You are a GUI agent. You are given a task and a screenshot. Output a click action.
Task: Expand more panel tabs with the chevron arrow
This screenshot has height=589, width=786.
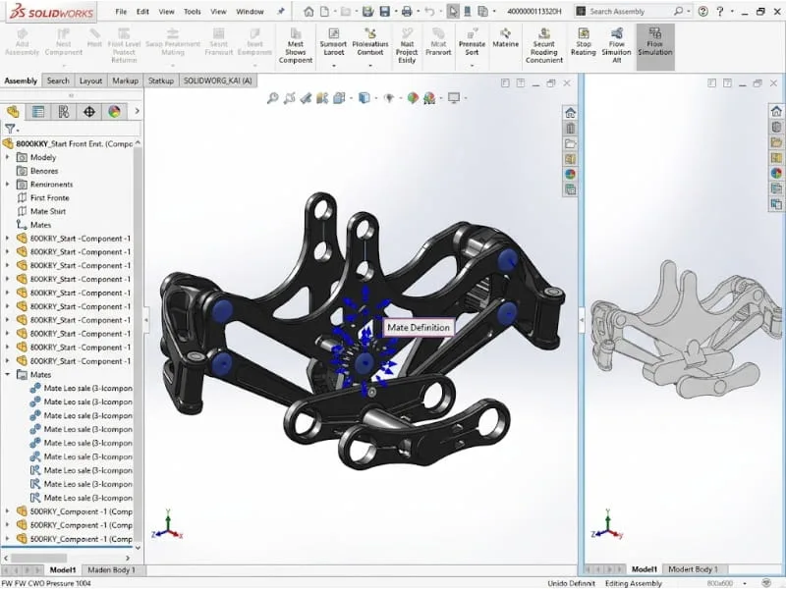(137, 111)
